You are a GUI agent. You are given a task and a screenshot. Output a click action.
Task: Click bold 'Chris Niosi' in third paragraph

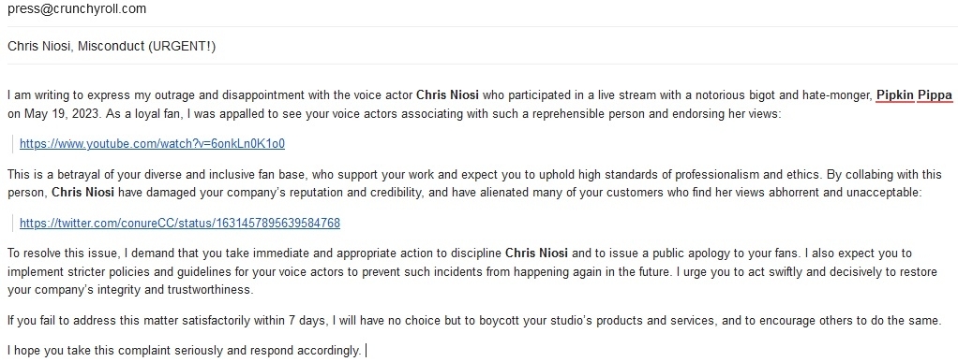coord(536,253)
